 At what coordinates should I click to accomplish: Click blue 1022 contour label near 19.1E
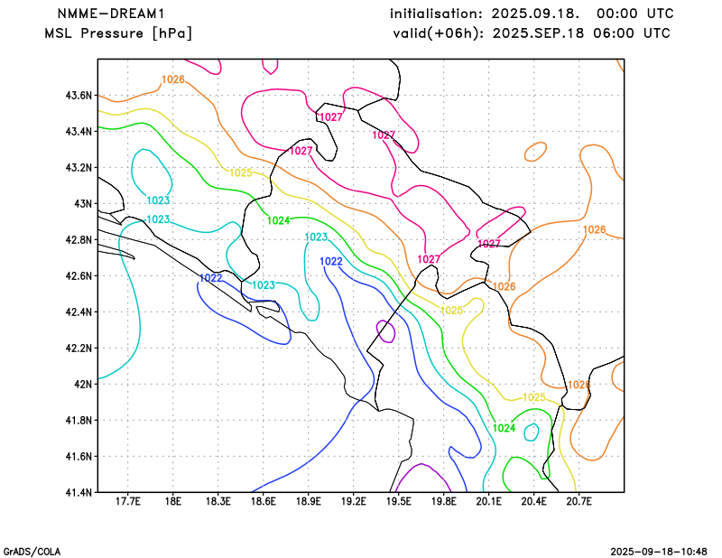(x=331, y=262)
